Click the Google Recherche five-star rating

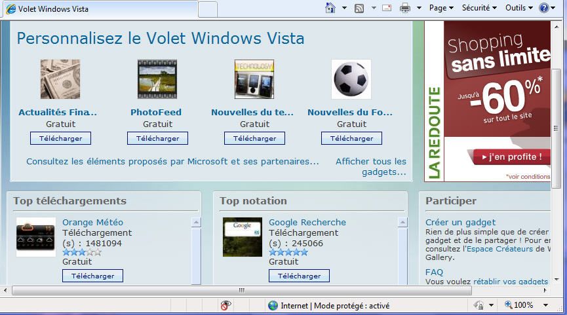pos(288,252)
